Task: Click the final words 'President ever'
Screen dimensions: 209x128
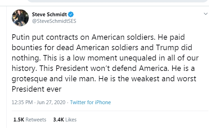Action: [x=37, y=89]
